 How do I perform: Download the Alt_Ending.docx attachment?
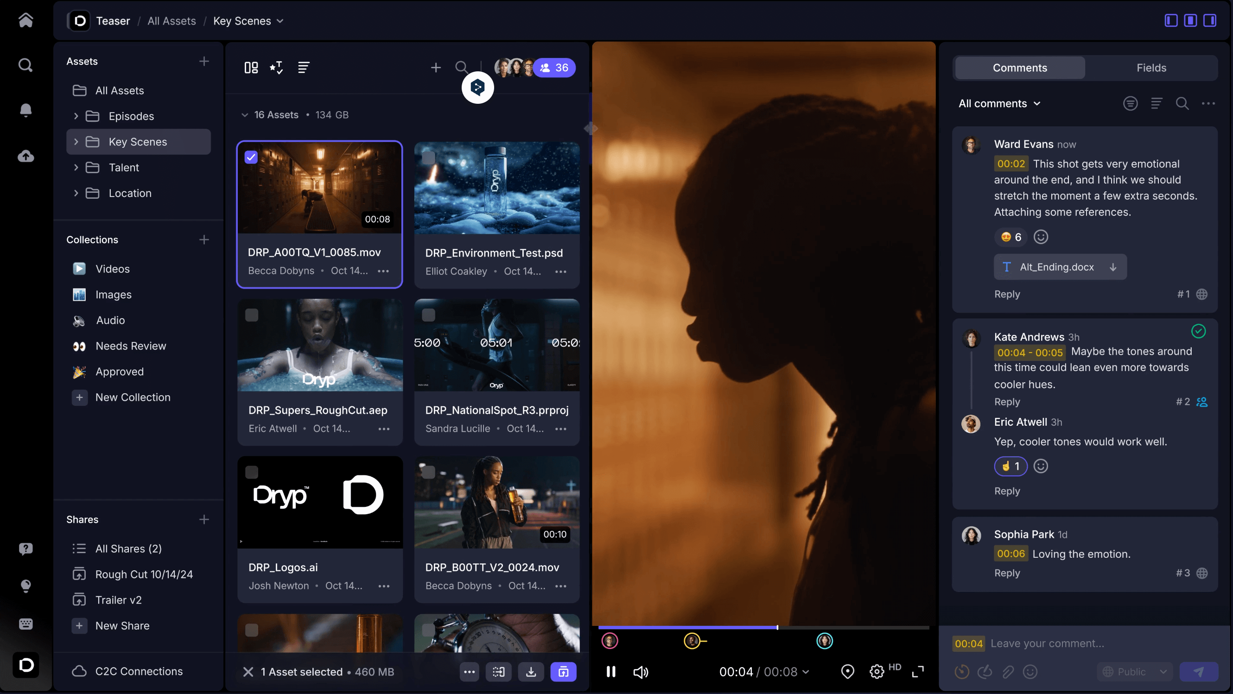tap(1113, 267)
